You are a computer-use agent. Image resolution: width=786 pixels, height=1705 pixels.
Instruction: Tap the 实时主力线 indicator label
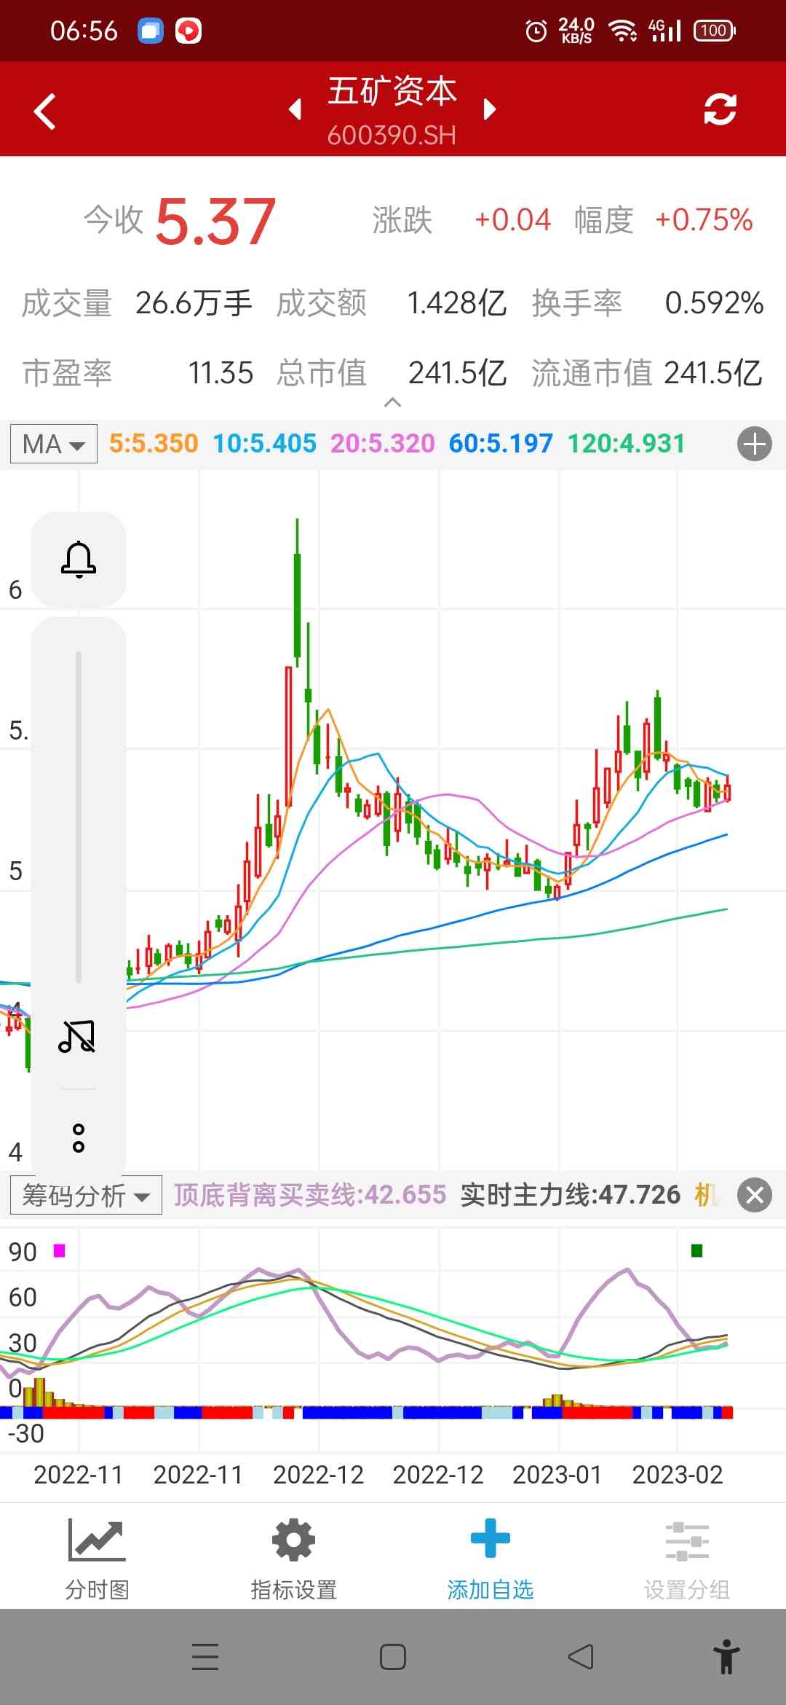pos(571,1195)
